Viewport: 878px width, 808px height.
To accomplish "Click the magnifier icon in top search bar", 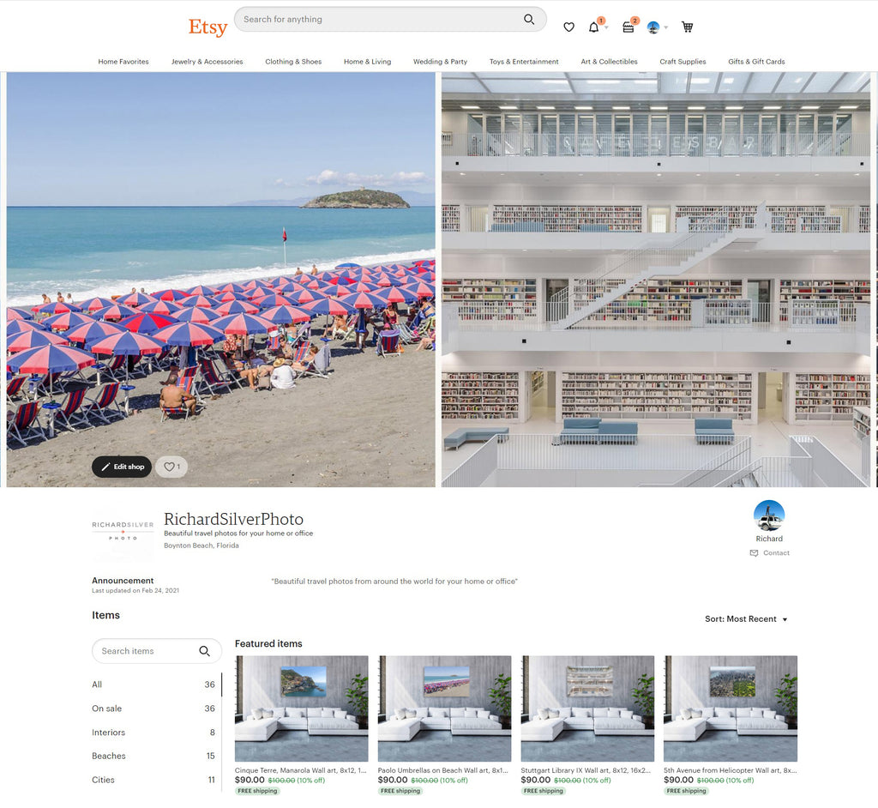I will (x=529, y=20).
